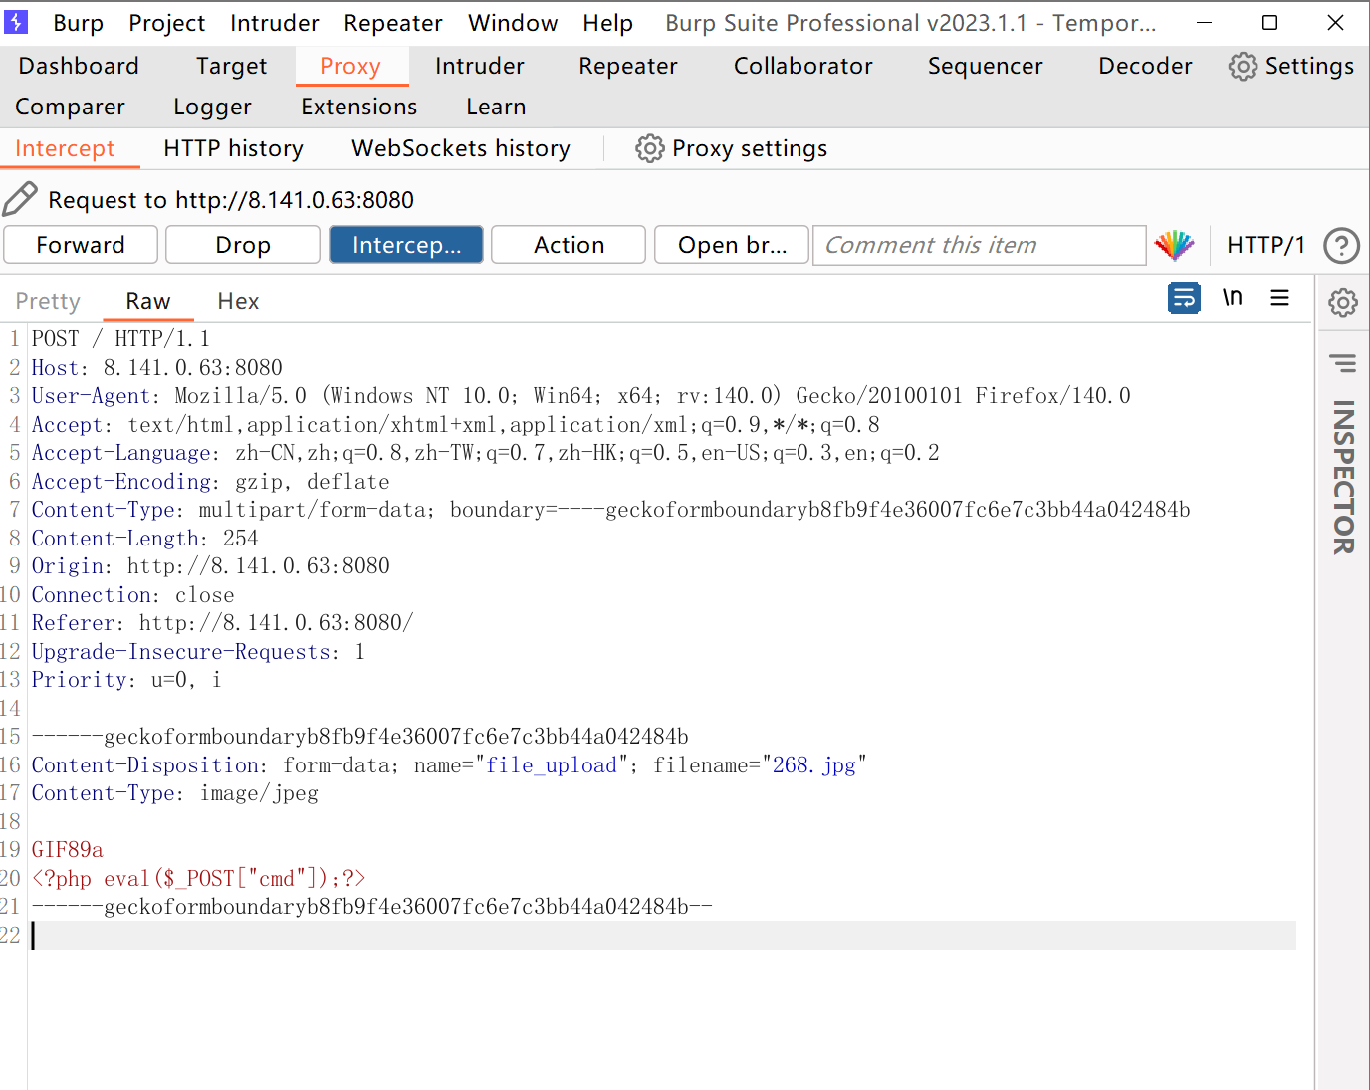Viewport: 1370px width, 1090px height.
Task: Minimize the Burp Suite window
Action: pyautogui.click(x=1204, y=22)
